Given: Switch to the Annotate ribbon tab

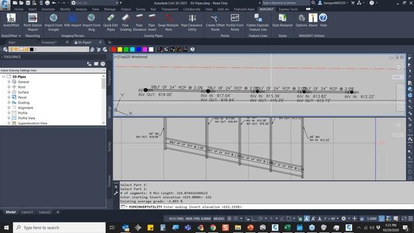Looking at the screenshot, I should tap(48, 9).
